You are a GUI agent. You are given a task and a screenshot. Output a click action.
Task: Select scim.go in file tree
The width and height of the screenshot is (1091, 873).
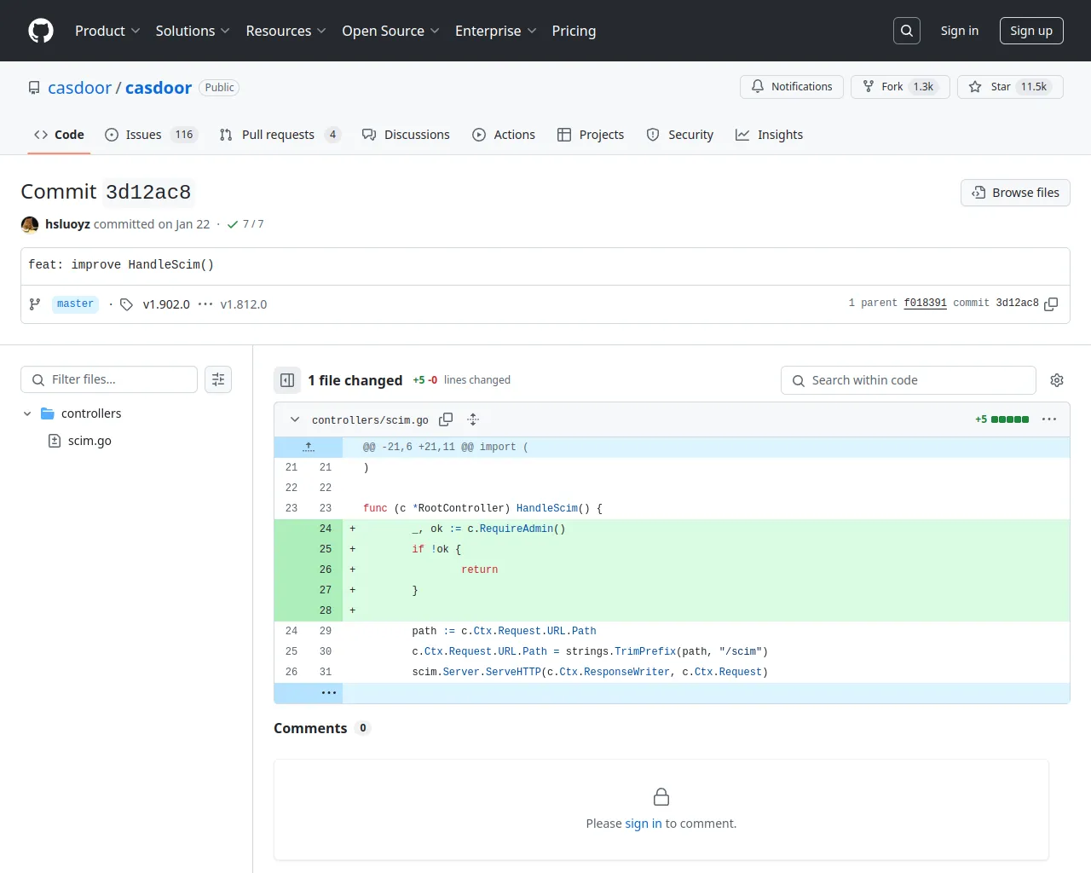(89, 441)
